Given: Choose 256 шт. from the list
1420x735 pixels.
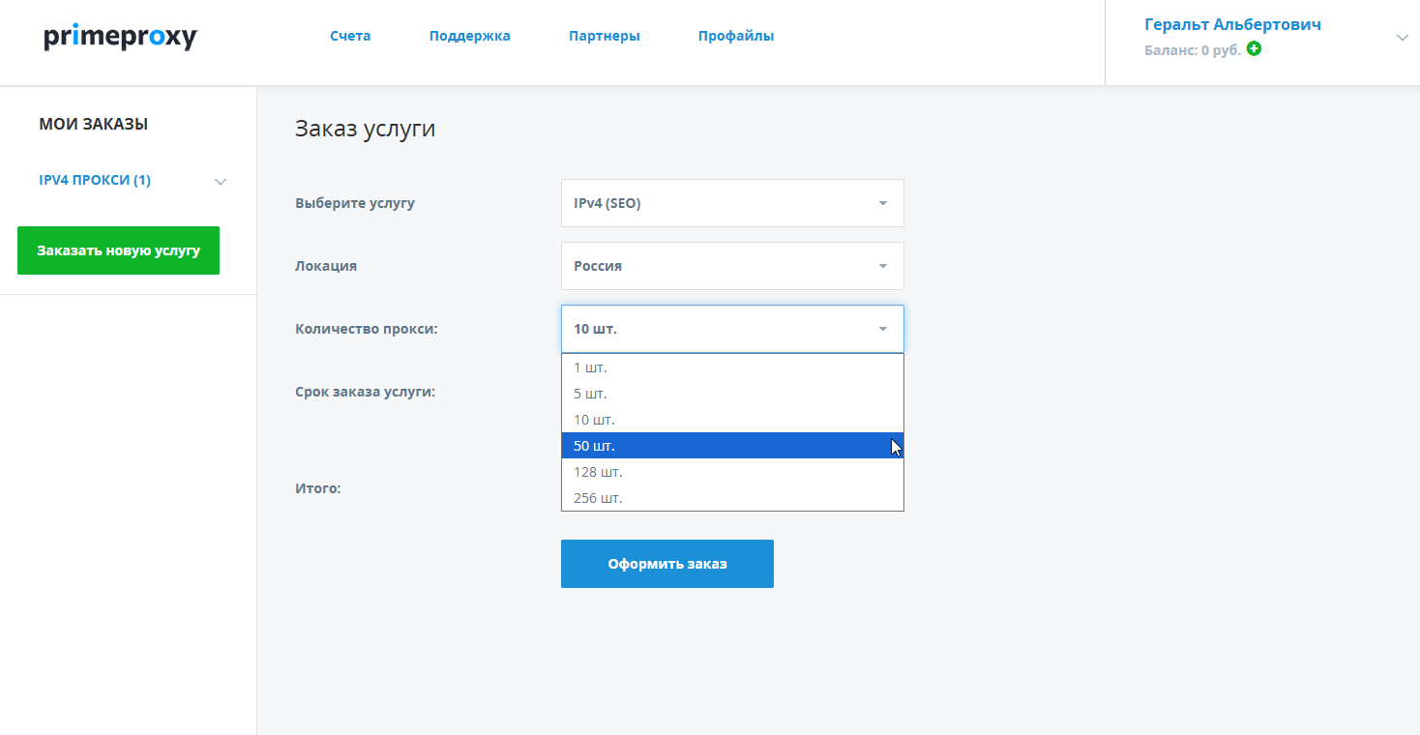Looking at the screenshot, I should [732, 498].
